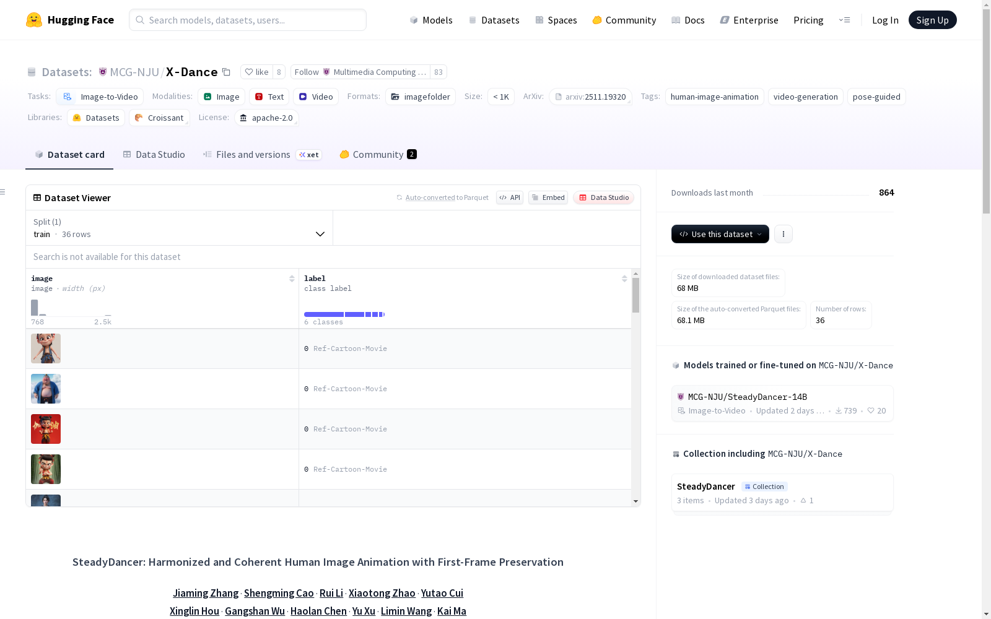This screenshot has width=991, height=619.
Task: Open the MCG-NJU/SteadyDancer-14B model card
Action: 782,403
